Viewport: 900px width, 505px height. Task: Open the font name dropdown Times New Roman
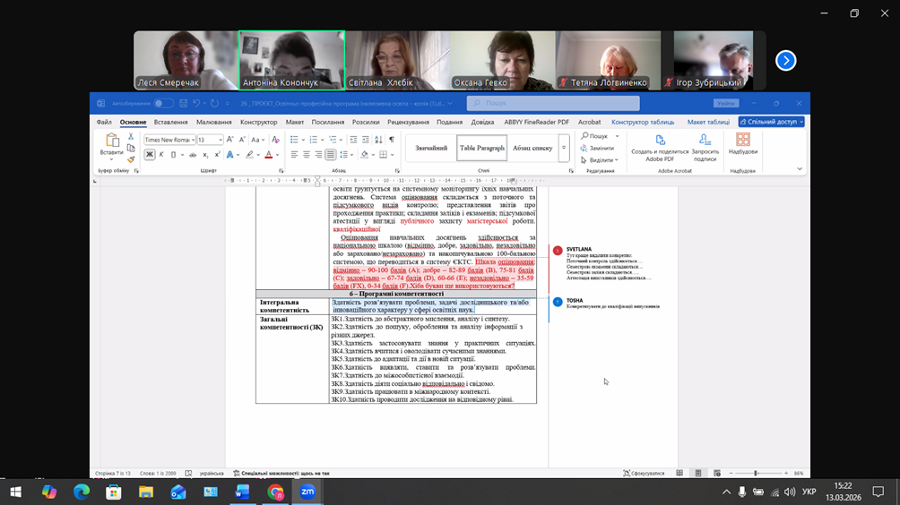(x=169, y=140)
